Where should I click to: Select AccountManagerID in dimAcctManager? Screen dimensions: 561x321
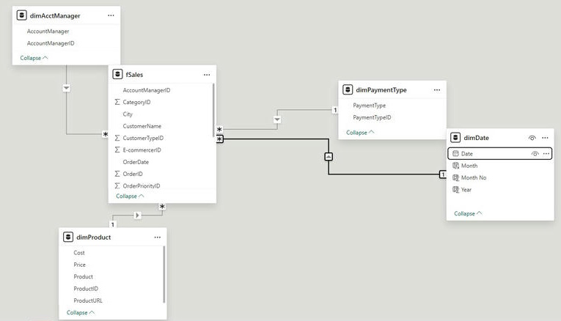pyautogui.click(x=51, y=43)
